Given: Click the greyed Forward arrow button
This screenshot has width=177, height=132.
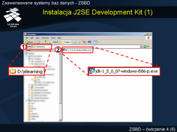Looking at the screenshot, I should click(38, 42).
